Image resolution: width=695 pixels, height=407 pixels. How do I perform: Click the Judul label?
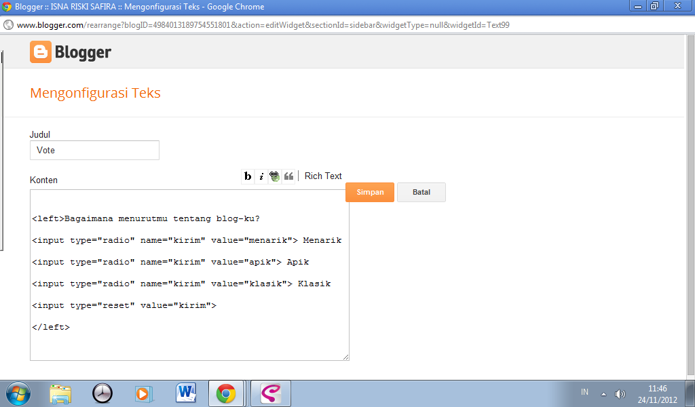pyautogui.click(x=40, y=134)
